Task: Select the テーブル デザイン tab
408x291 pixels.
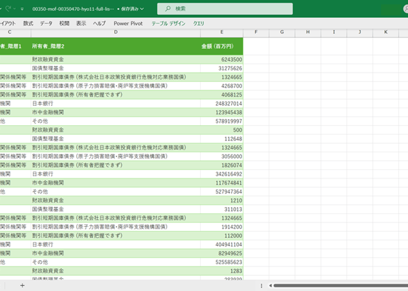Action: (168, 23)
